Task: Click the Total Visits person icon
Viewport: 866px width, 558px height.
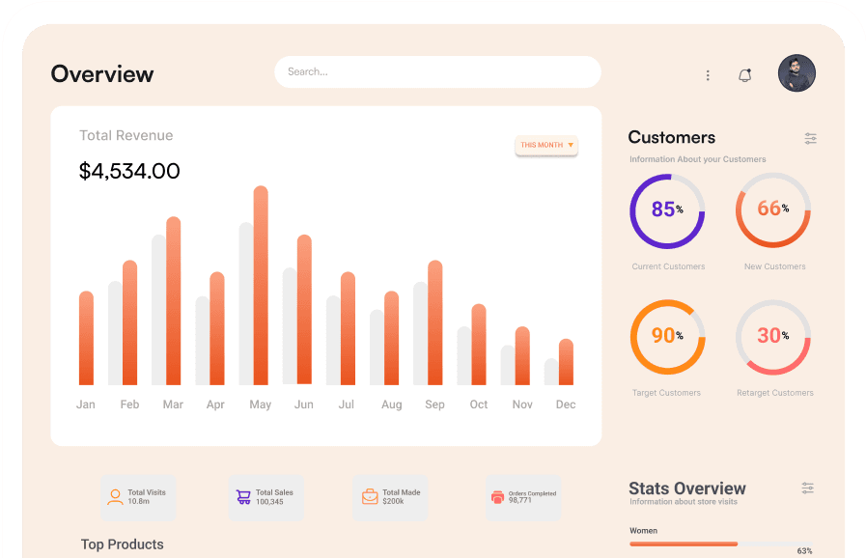Action: [115, 497]
